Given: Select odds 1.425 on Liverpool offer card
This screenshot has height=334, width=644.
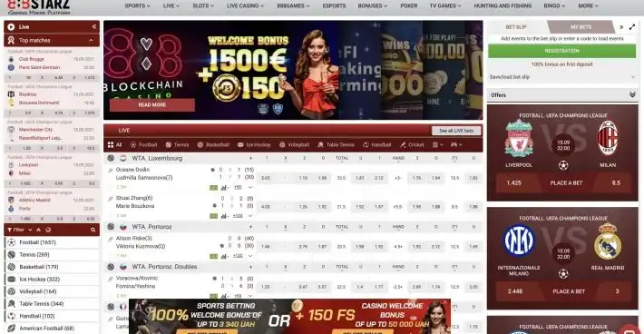Looking at the screenshot, I should 513,183.
